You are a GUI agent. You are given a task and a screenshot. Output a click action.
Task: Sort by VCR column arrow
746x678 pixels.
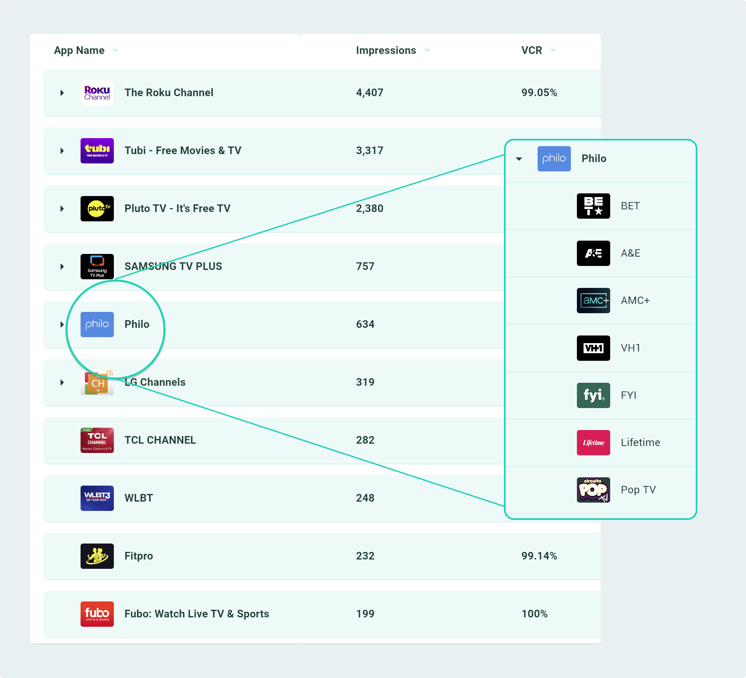pyautogui.click(x=553, y=51)
